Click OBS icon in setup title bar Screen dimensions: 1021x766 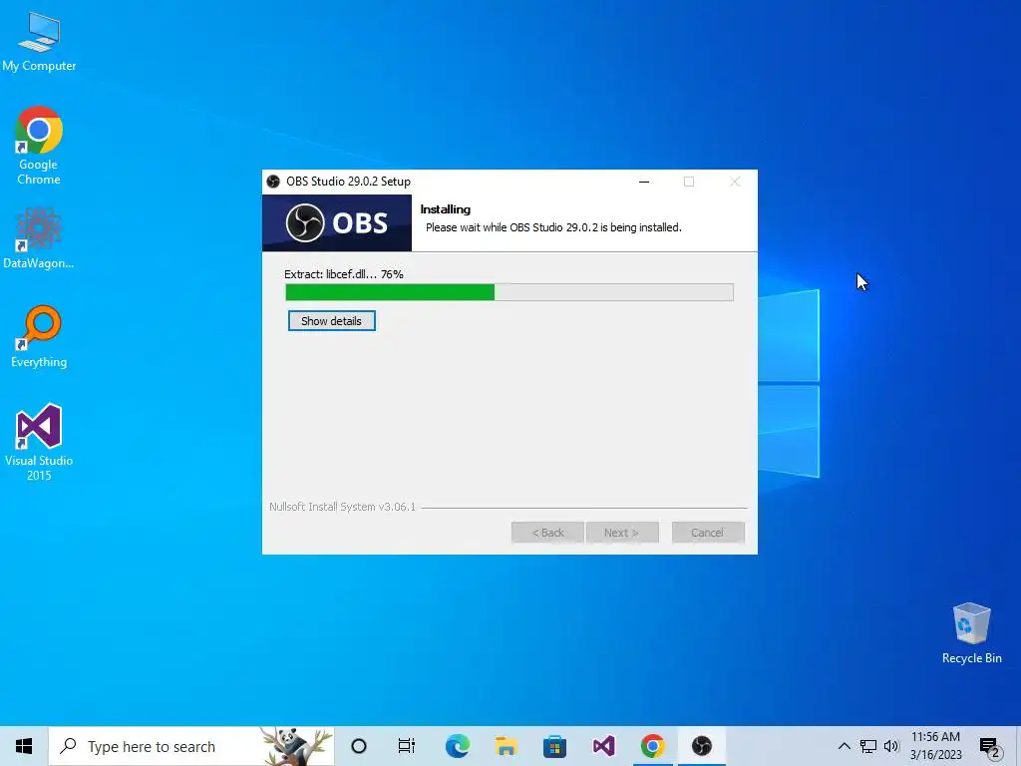[x=273, y=182]
